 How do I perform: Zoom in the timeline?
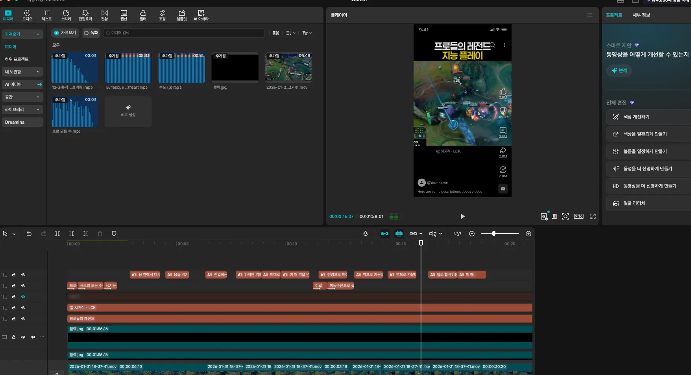(x=528, y=234)
